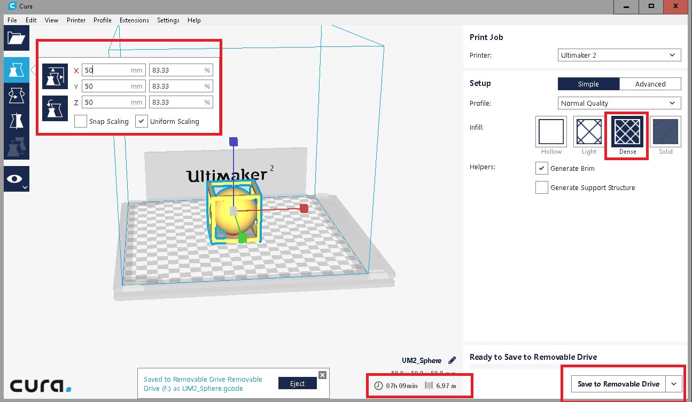
Task: Uncheck Generate Brim
Action: pyautogui.click(x=542, y=168)
